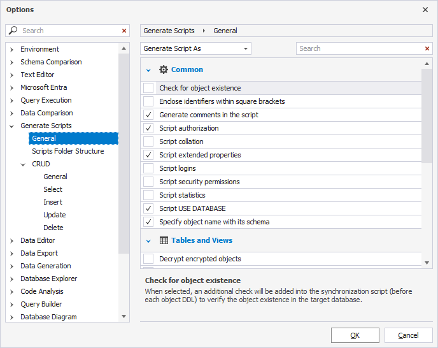
Task: Click the Tables and Views table icon
Action: (164, 240)
